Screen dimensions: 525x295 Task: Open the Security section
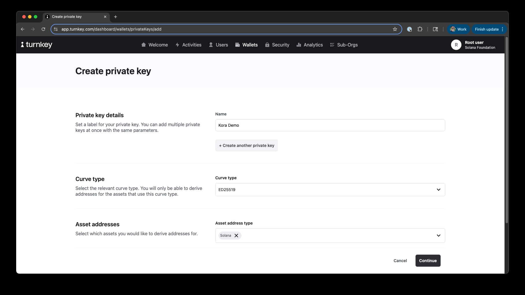coord(277,45)
